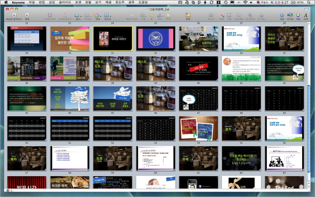Open the 도움말 (Help) menu
This screenshot has width=315, height=197.
pyautogui.click(x=143, y=2)
